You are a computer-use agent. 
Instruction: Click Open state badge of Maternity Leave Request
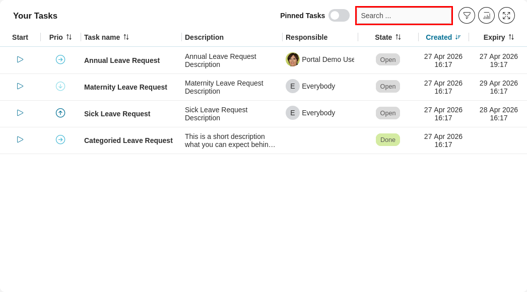pyautogui.click(x=388, y=87)
